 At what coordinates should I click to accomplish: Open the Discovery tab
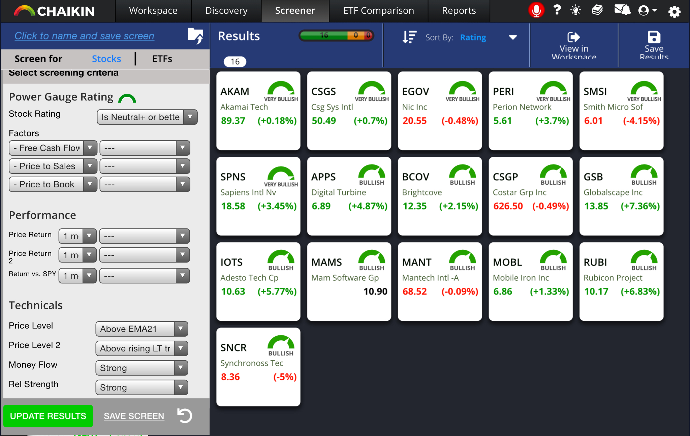coord(226,11)
